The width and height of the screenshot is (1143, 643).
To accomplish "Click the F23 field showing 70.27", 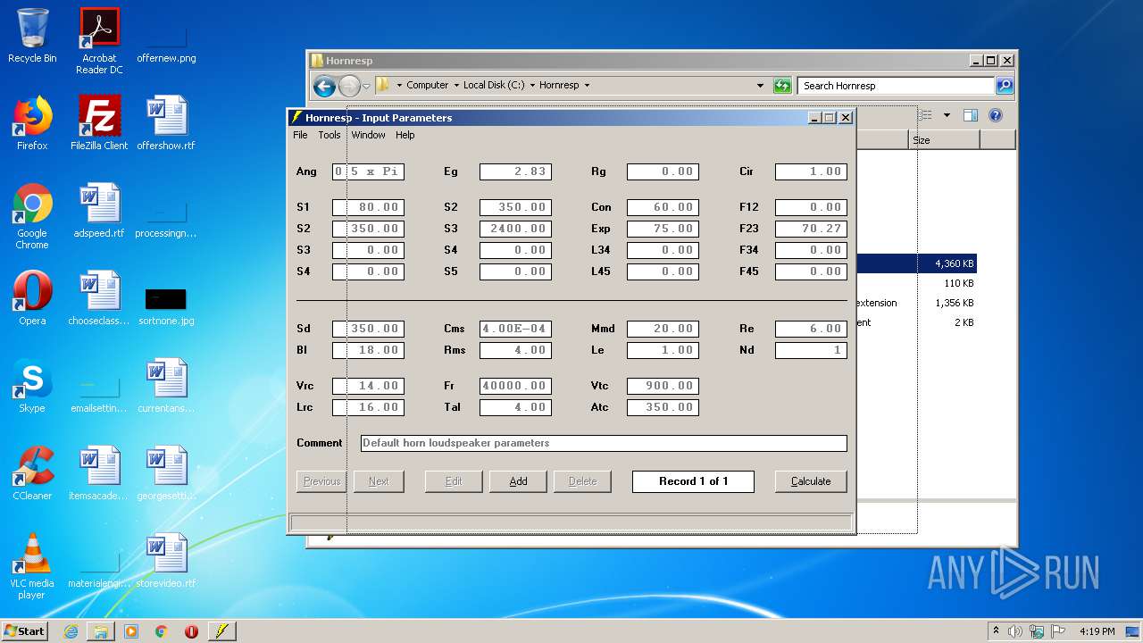I will pos(811,229).
